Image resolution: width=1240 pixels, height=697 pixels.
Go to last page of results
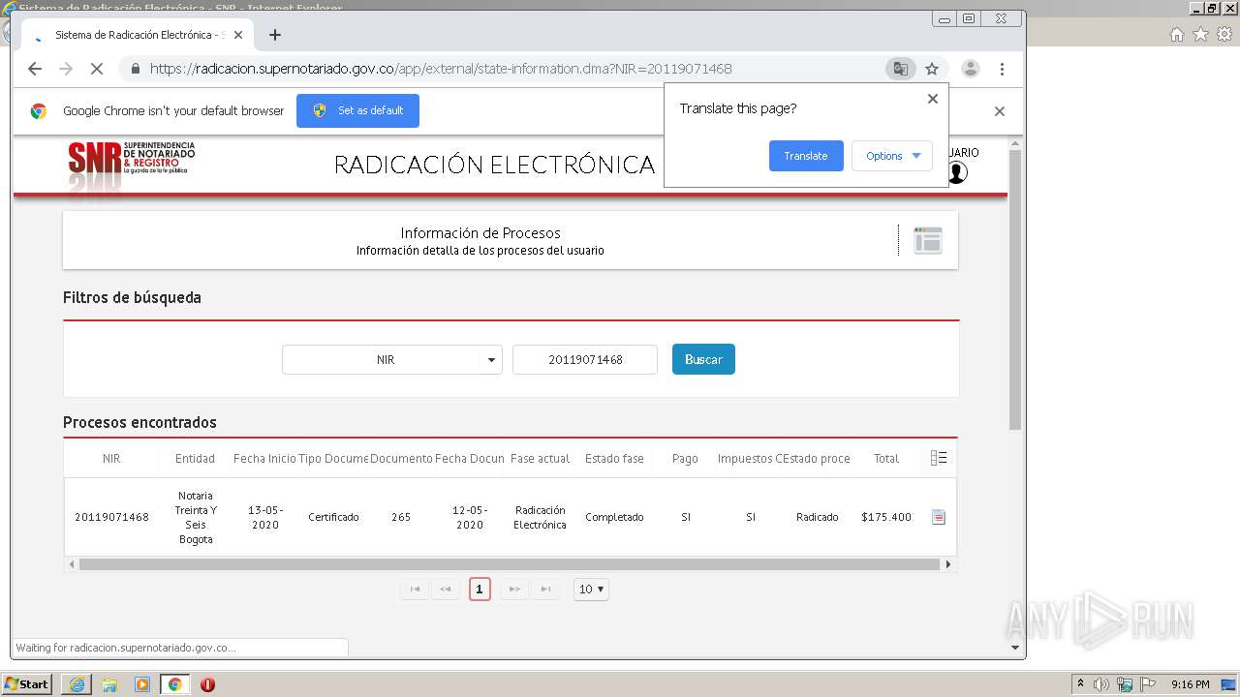pyautogui.click(x=545, y=589)
